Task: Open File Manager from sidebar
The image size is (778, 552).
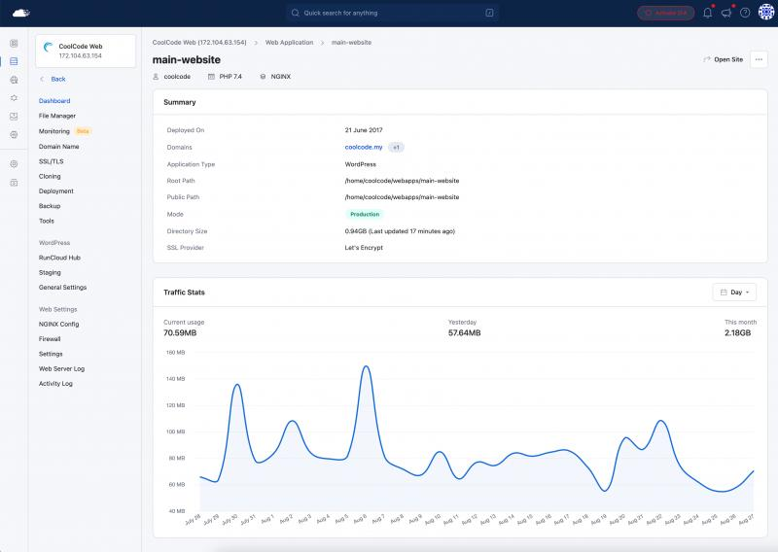Action: coord(56,116)
